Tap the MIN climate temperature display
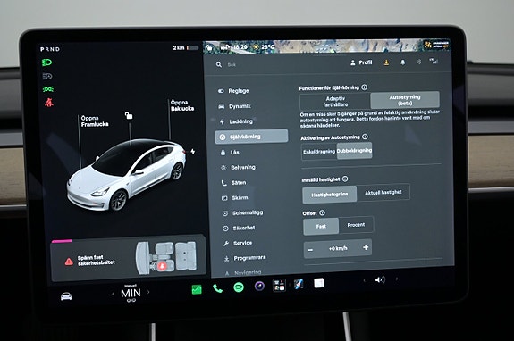The width and height of the screenshot is (514, 341). tap(131, 293)
